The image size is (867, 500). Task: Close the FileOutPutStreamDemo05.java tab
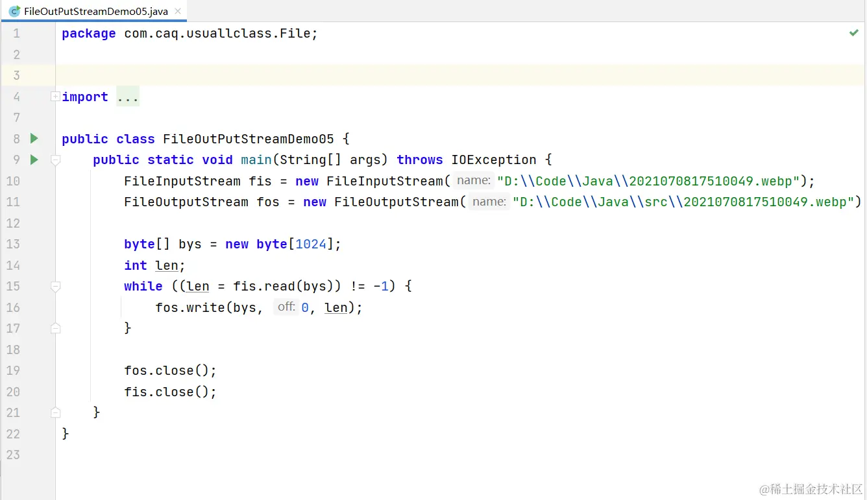[x=178, y=12]
